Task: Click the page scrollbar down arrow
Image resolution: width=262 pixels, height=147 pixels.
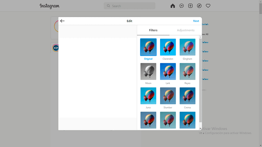Action: click(260, 145)
